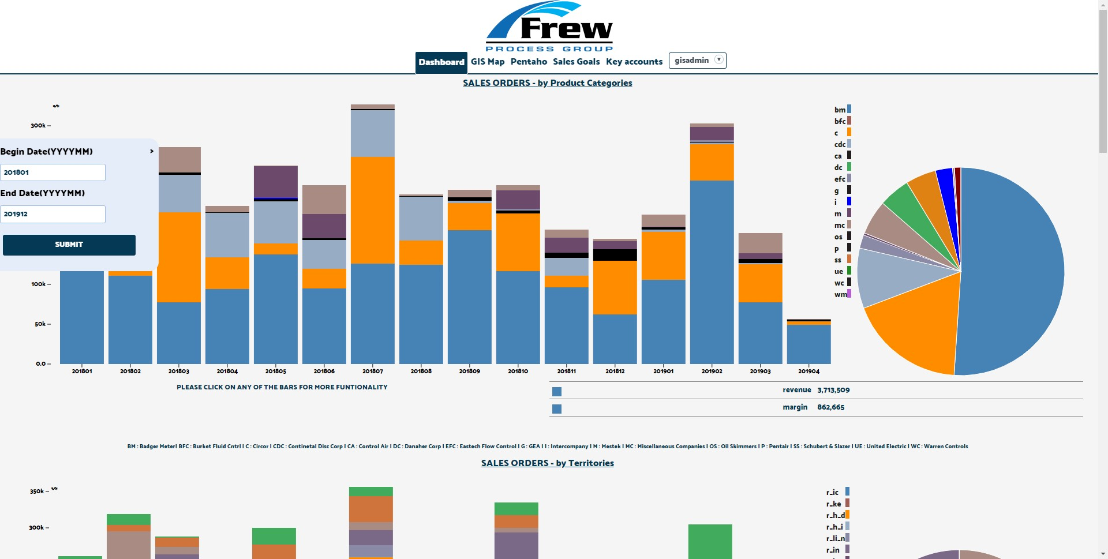Click the orange segment of bar 201807
This screenshot has width=1108, height=559.
[x=373, y=210]
